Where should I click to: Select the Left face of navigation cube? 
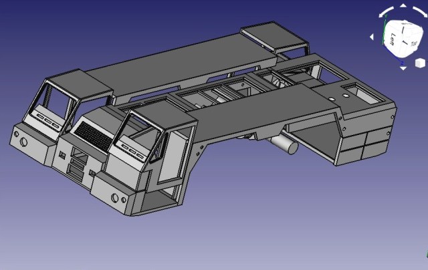pyautogui.click(x=394, y=38)
